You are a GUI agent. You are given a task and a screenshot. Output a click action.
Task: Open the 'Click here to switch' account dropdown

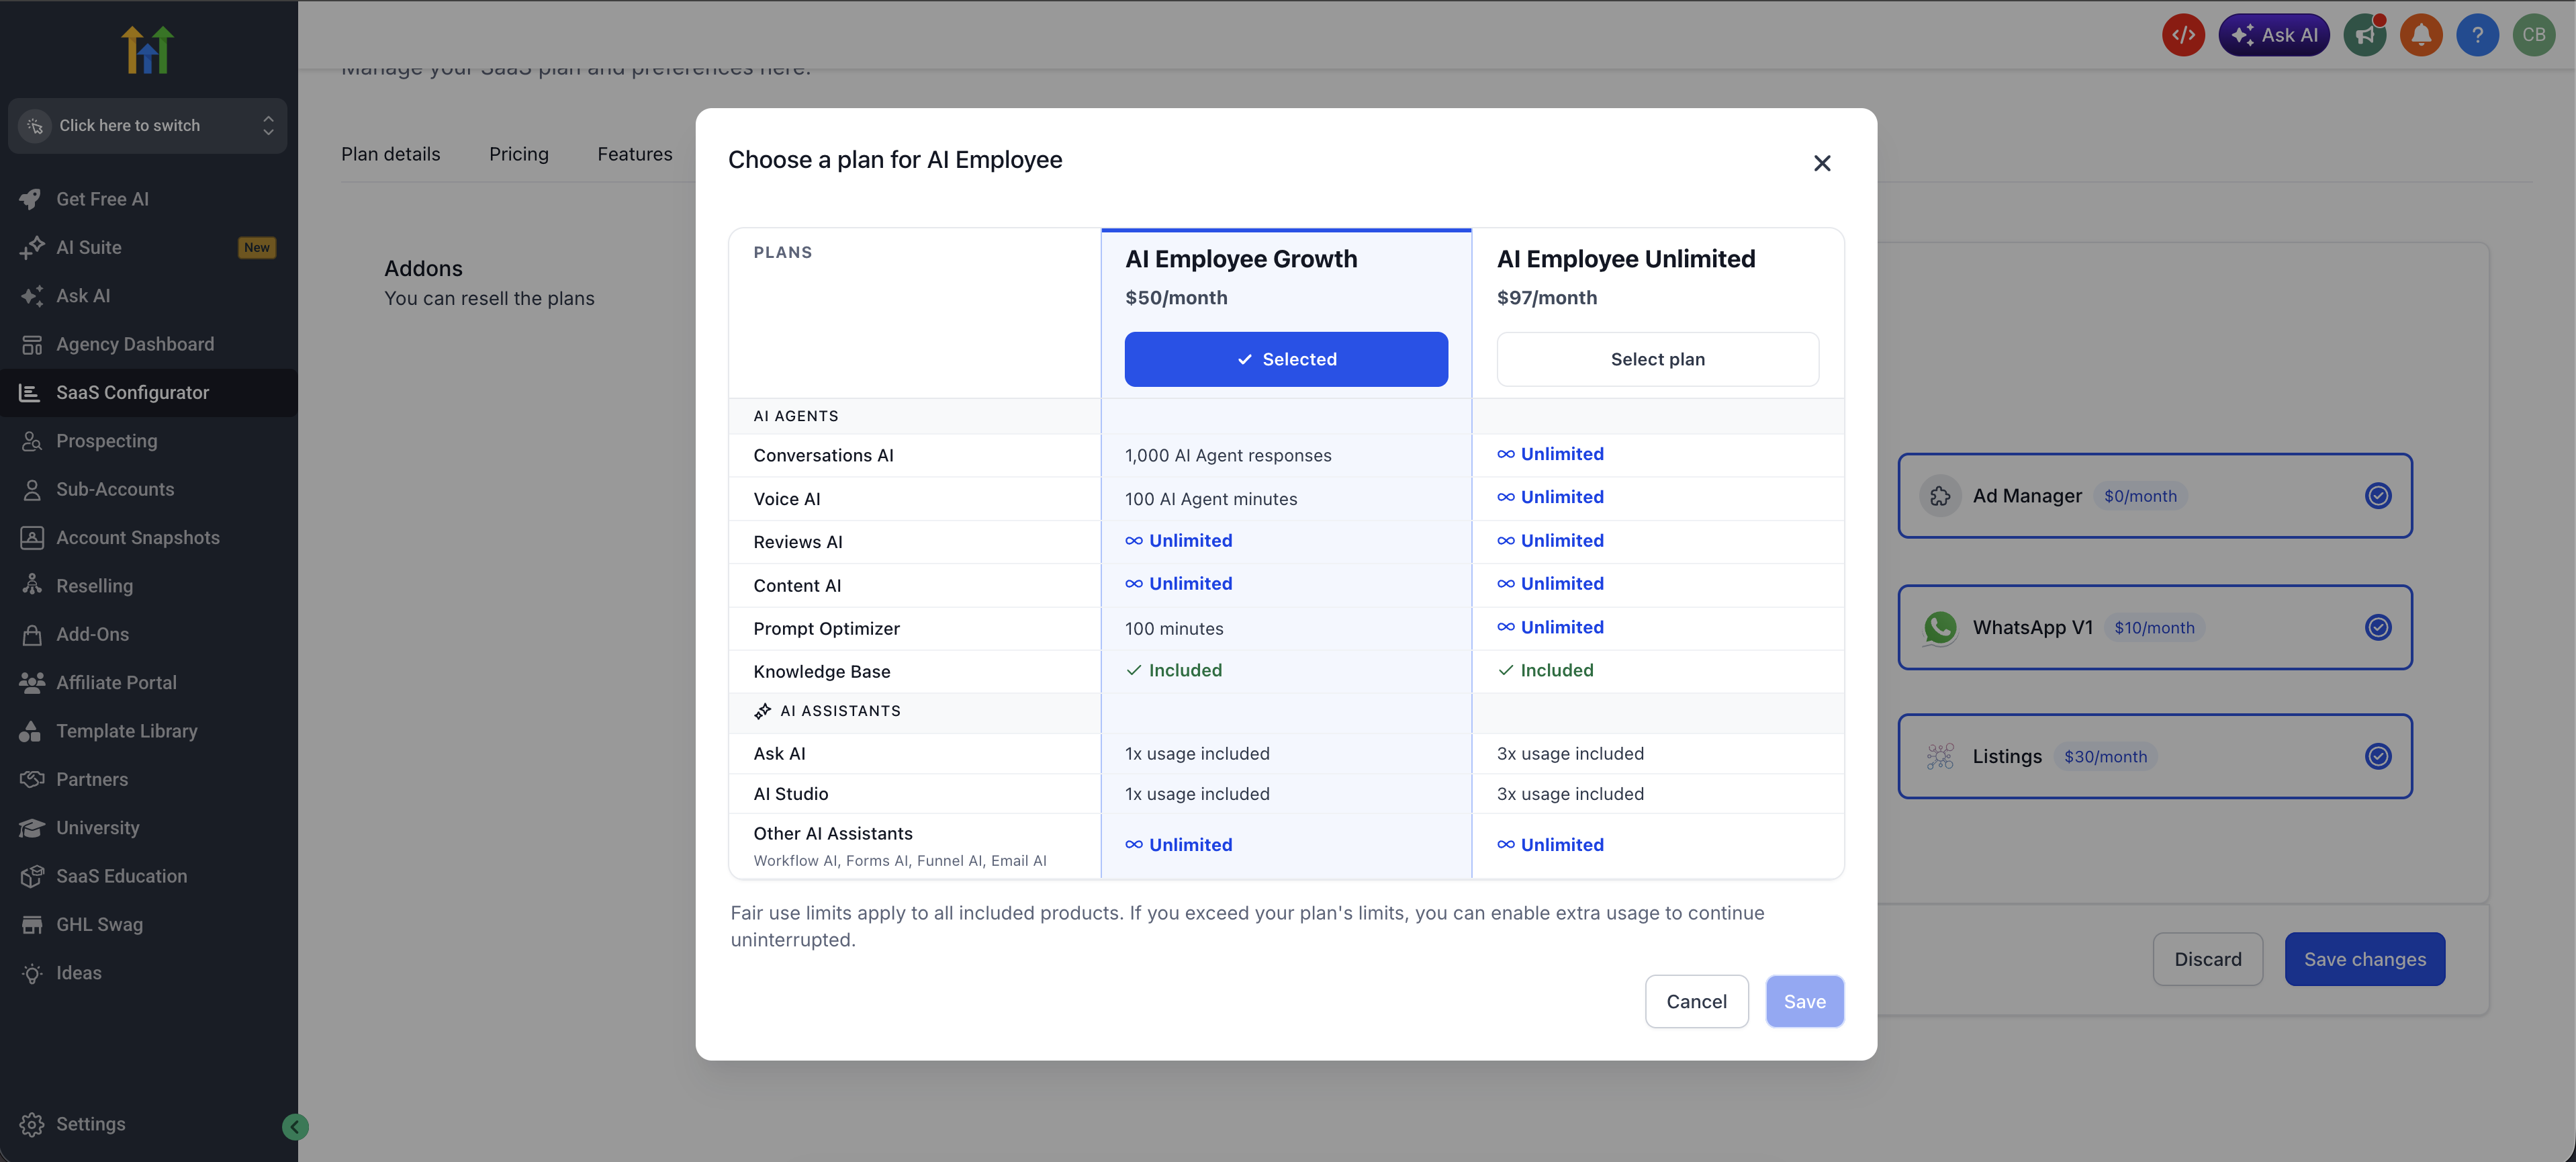(x=147, y=125)
